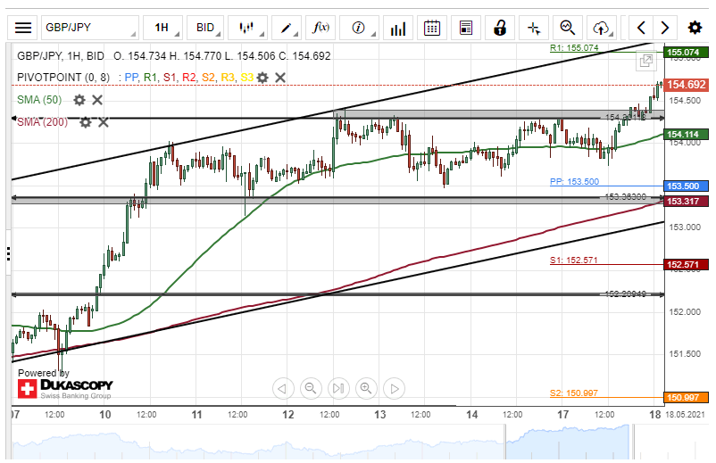Screen dimensions: 716x463
Task: Open SMA (50) indicator settings gear
Action: 79,100
